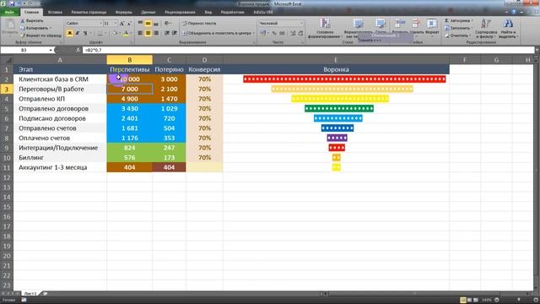Switch to the Review (Рецензирование) tab
Screen dimensions: 540x304
[180, 12]
